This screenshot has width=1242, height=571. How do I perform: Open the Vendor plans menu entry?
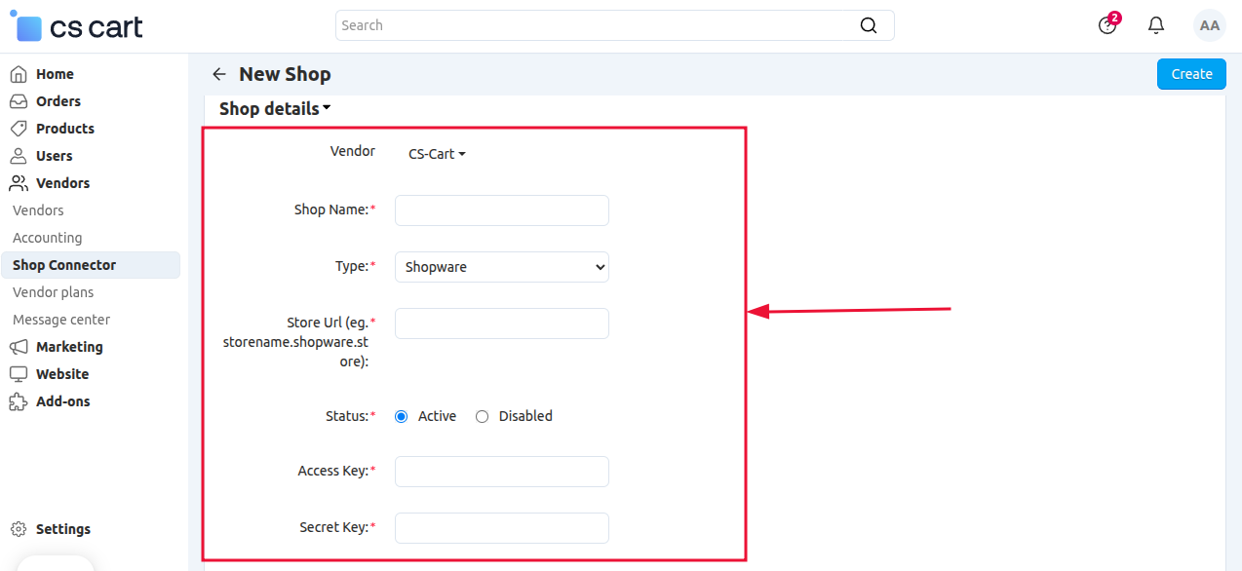pyautogui.click(x=53, y=291)
